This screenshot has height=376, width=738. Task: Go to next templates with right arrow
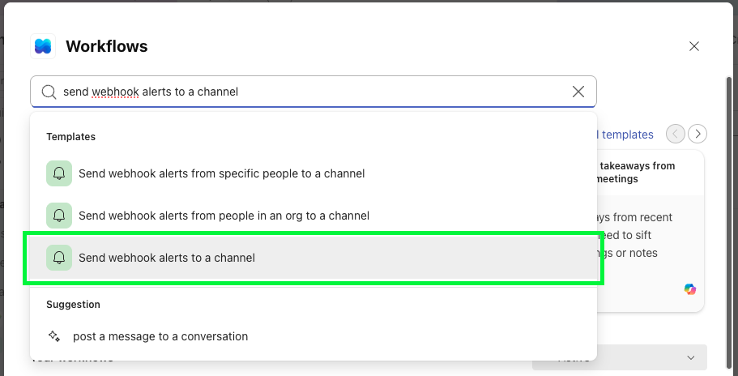pyautogui.click(x=697, y=134)
